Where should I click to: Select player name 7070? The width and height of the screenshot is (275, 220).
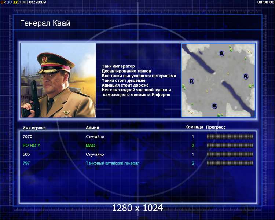pyautogui.click(x=27, y=137)
